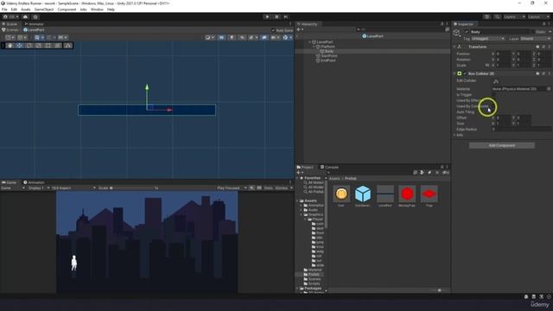Click the Position X field

[503, 54]
